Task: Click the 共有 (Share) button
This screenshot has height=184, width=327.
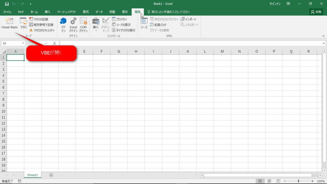Action: pyautogui.click(x=316, y=11)
